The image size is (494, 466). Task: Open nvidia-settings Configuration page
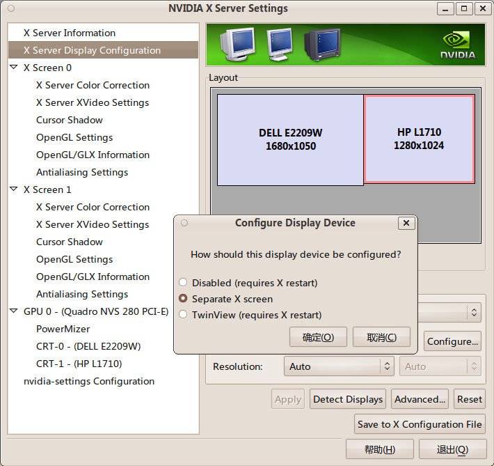pos(89,381)
